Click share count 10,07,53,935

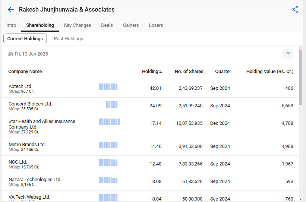[x=189, y=123]
